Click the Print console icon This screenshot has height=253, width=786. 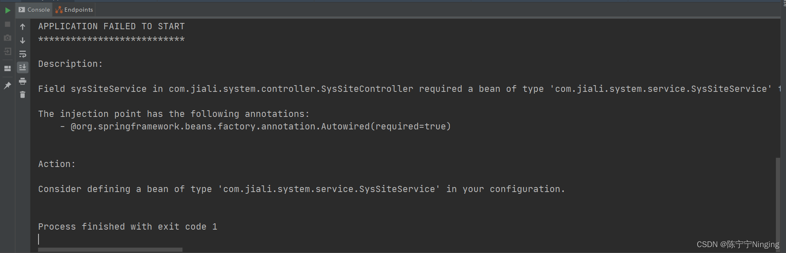pos(23,81)
